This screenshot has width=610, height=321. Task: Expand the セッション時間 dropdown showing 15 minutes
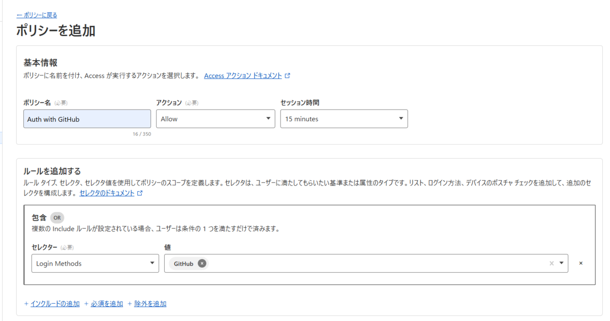344,119
